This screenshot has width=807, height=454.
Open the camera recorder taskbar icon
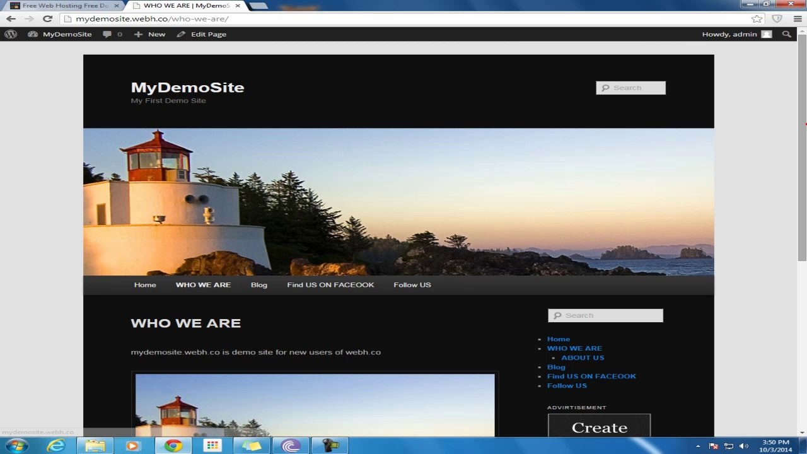[330, 446]
